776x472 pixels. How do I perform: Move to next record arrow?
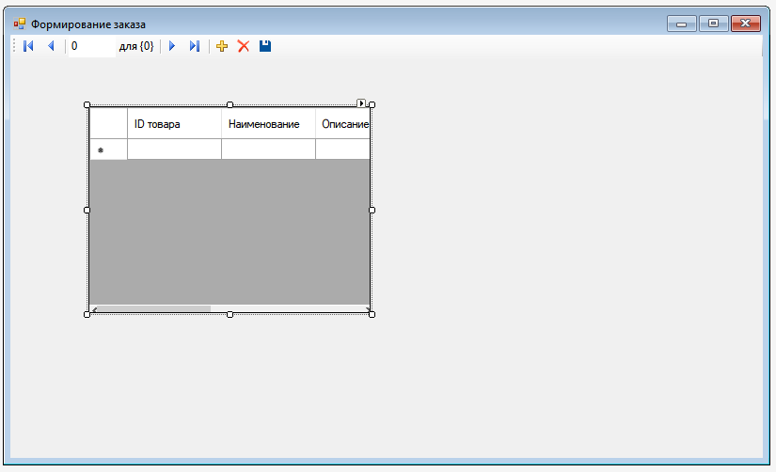point(172,46)
